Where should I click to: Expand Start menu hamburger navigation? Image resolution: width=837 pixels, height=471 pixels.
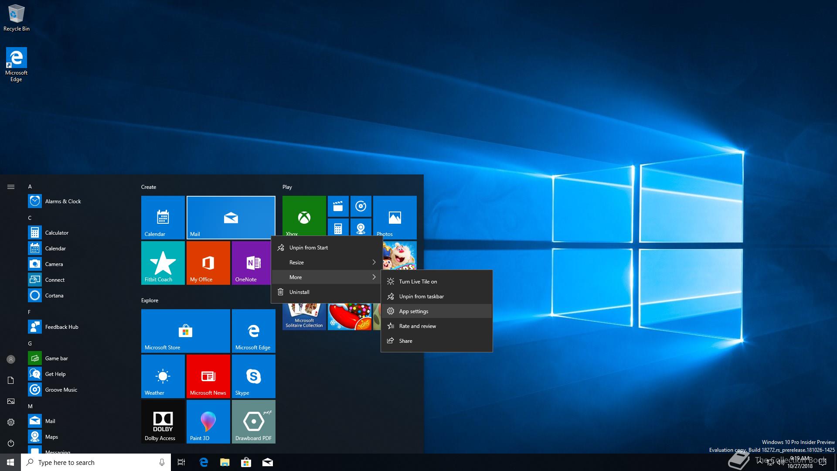point(11,187)
